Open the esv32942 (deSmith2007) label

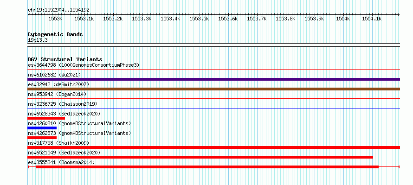[x=58, y=84]
